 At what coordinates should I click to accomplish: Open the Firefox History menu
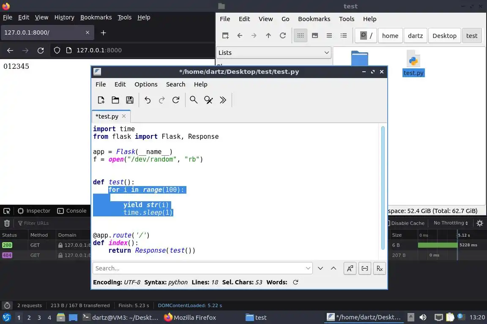(64, 17)
